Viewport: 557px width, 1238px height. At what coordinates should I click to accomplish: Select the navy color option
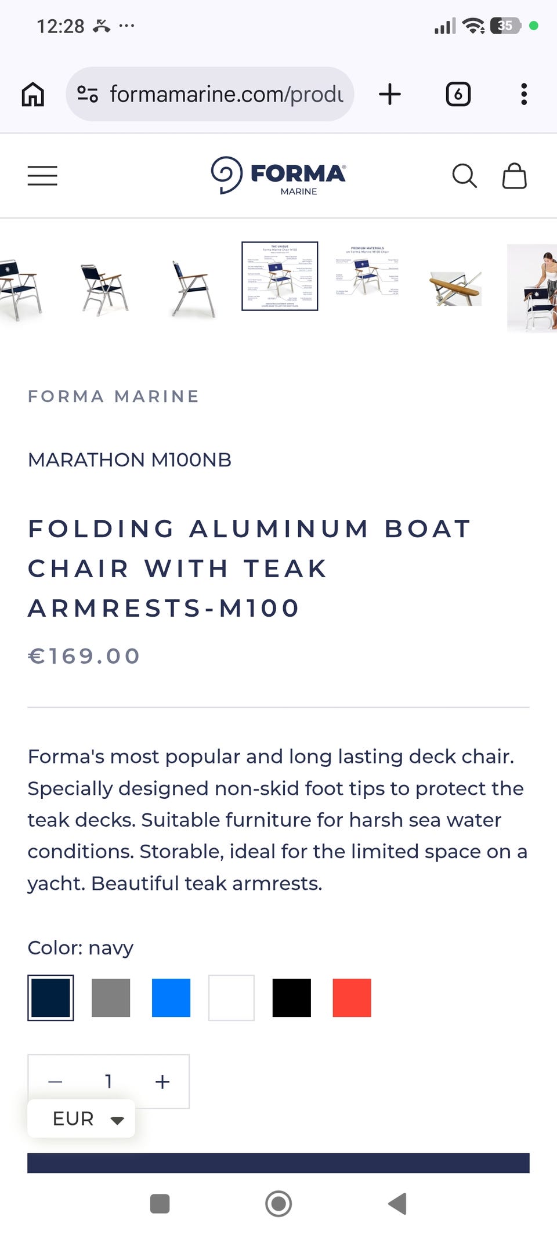(50, 998)
